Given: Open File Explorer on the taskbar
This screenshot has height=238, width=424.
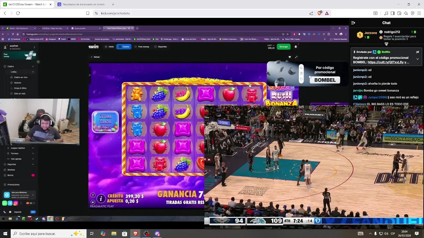Looking at the screenshot, I should [x=114, y=234].
